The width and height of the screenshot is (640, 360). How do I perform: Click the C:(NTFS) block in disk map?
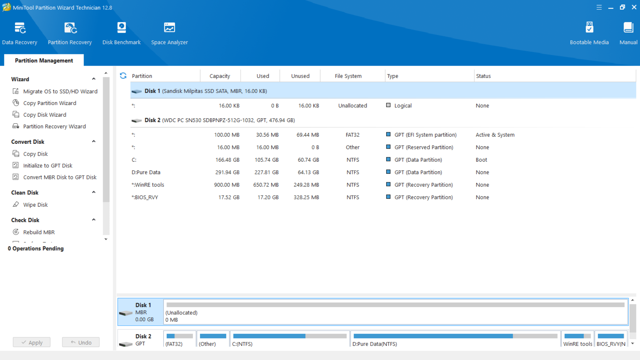[290, 339]
